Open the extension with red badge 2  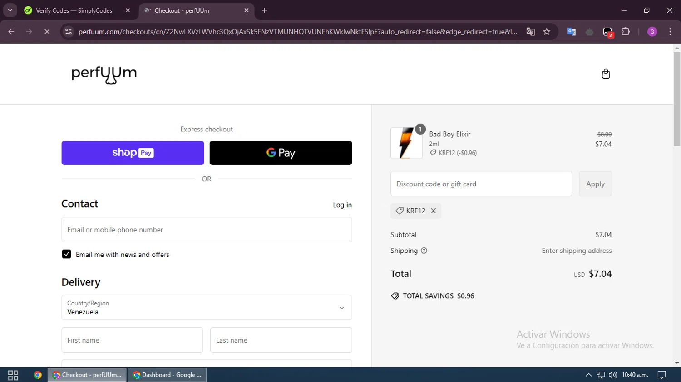pyautogui.click(x=608, y=32)
